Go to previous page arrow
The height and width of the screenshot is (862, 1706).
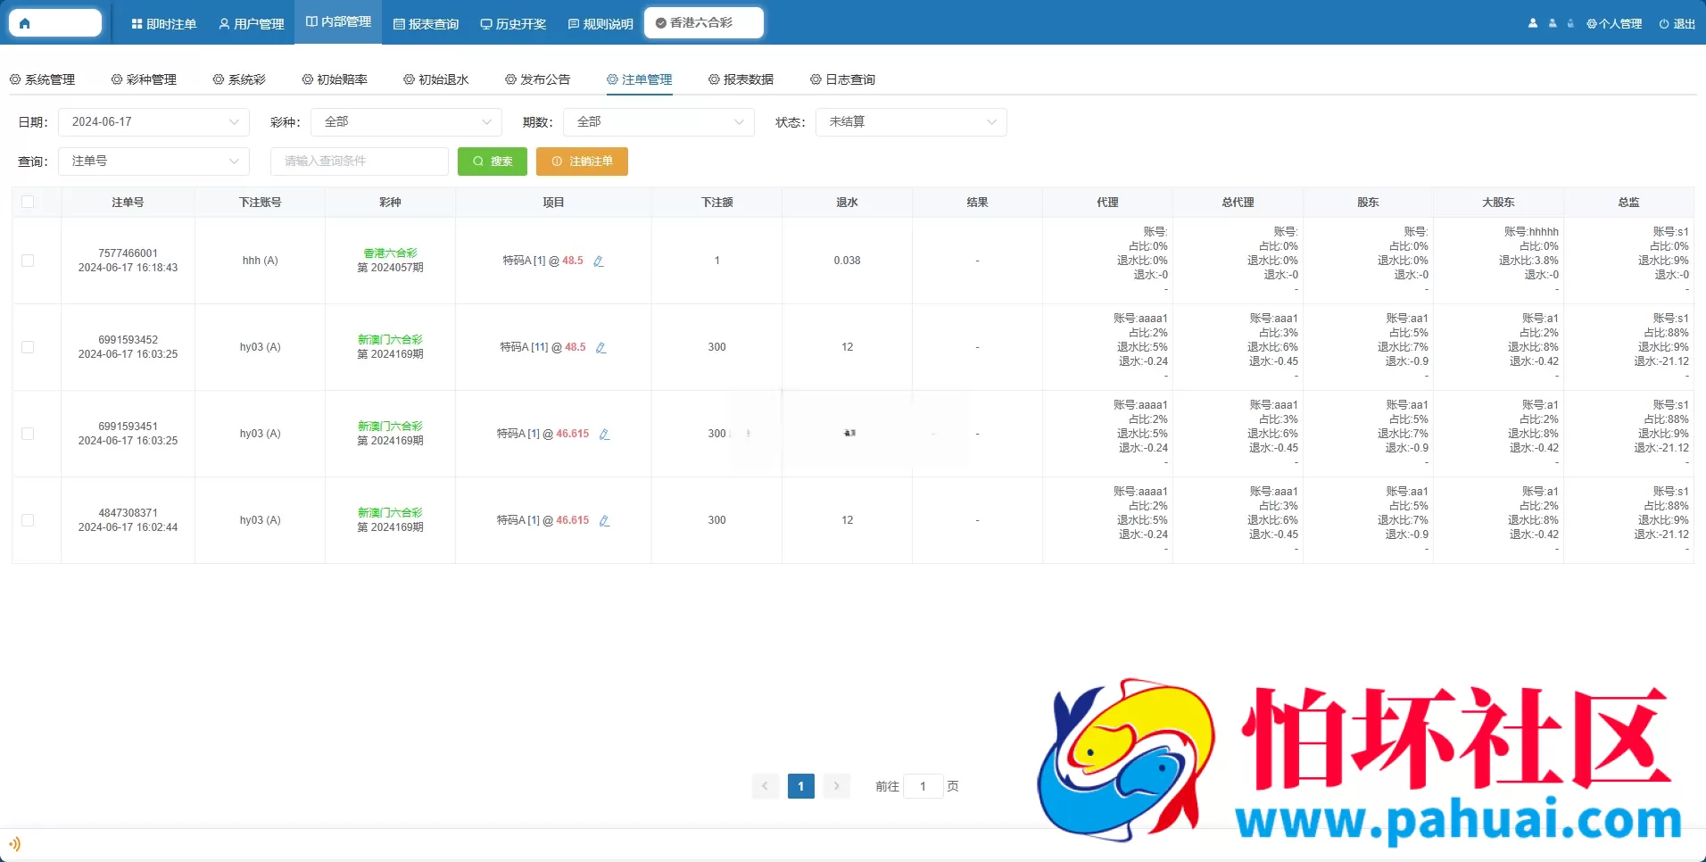pos(765,786)
